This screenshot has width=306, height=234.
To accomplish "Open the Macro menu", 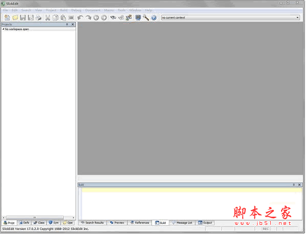I will [109, 10].
